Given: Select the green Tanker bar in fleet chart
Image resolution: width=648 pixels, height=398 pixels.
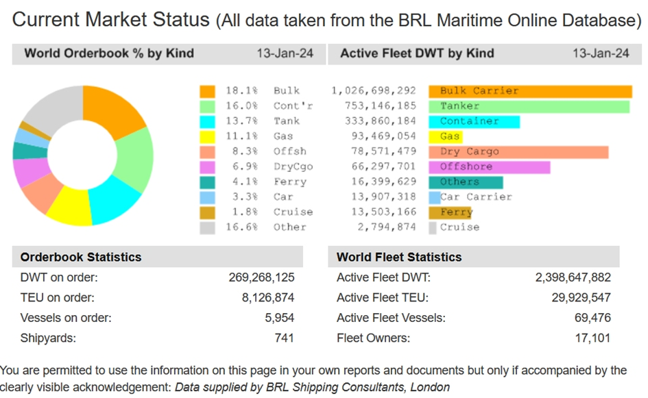Looking at the screenshot, I should [529, 106].
